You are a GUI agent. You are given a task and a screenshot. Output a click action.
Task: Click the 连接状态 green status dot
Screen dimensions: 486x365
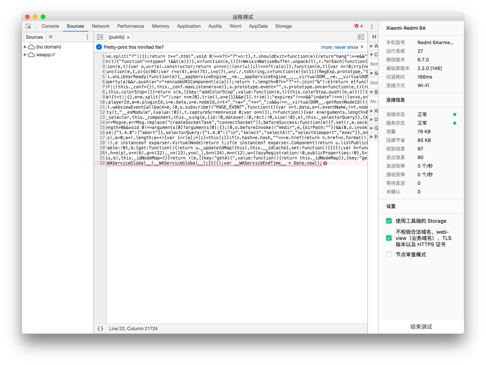454,115
